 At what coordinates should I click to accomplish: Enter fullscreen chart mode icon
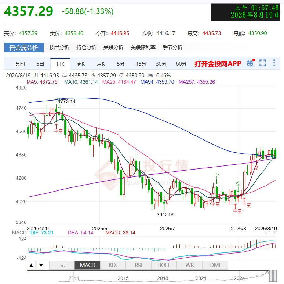coord(263,63)
